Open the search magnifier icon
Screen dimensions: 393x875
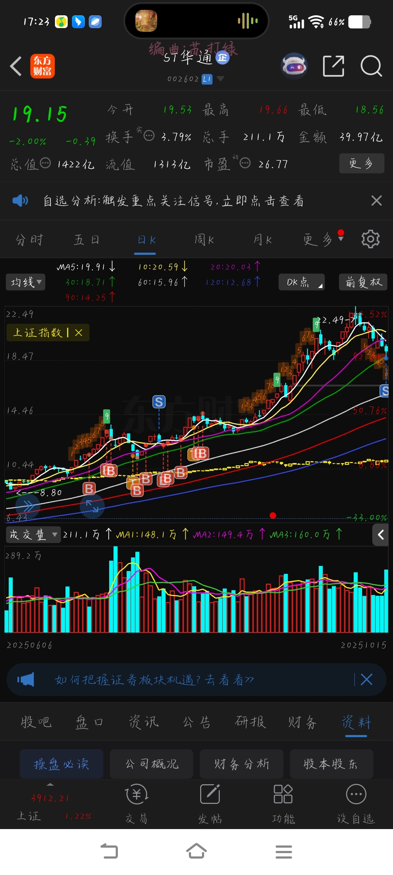tap(371, 66)
